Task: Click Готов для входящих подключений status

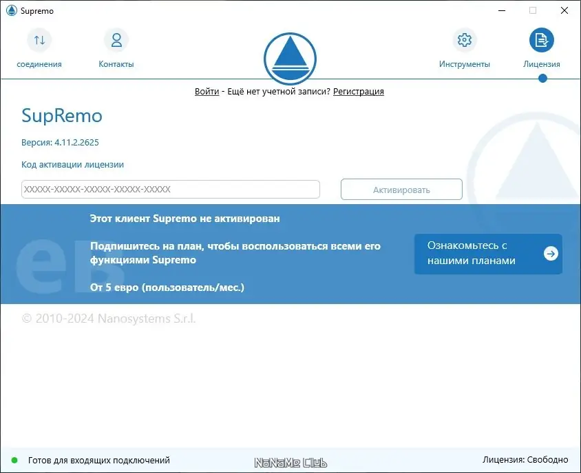Action: [99, 461]
